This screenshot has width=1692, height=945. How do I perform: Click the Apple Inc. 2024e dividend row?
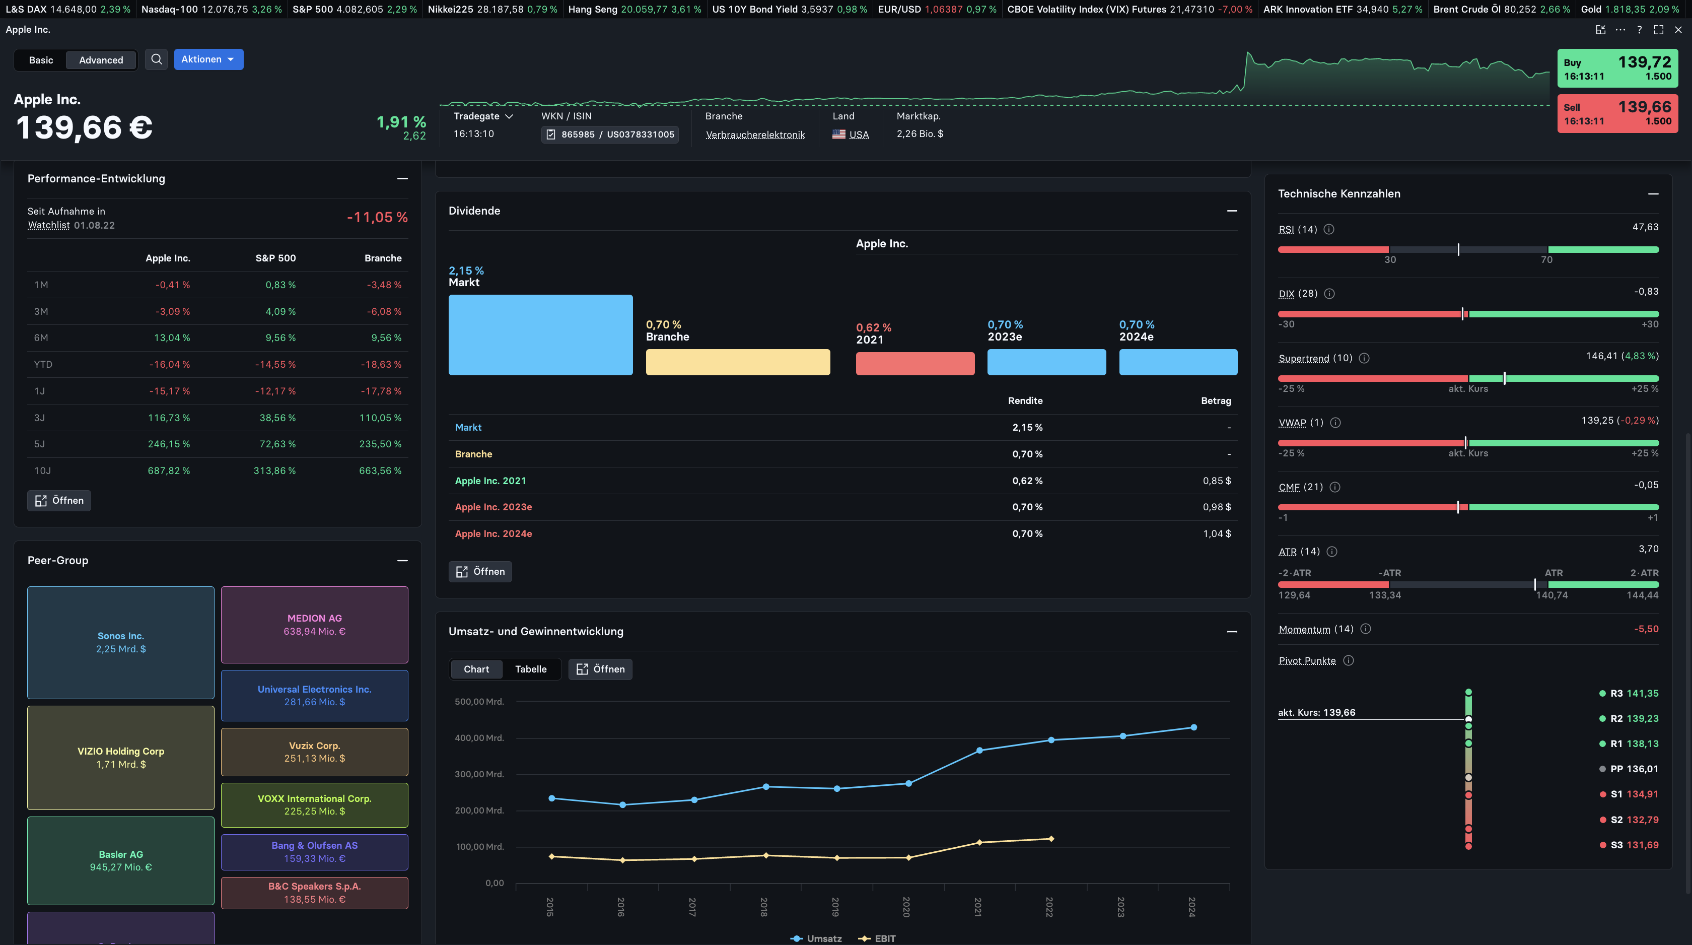(x=842, y=533)
